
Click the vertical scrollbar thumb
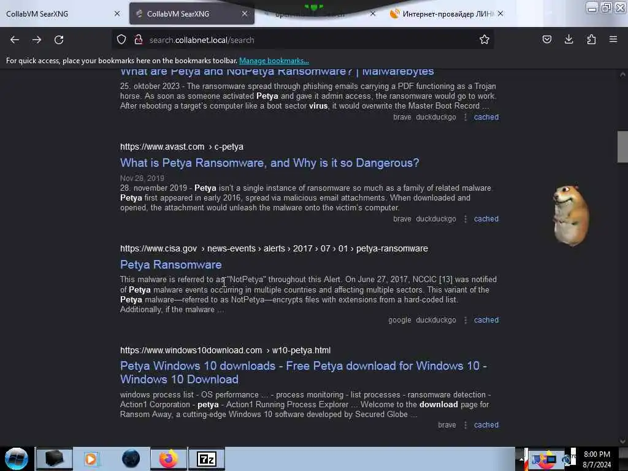click(x=622, y=147)
